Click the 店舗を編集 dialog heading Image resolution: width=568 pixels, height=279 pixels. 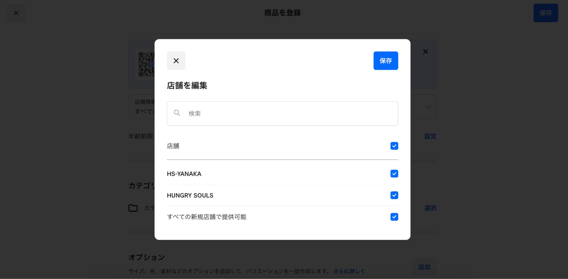(x=187, y=86)
